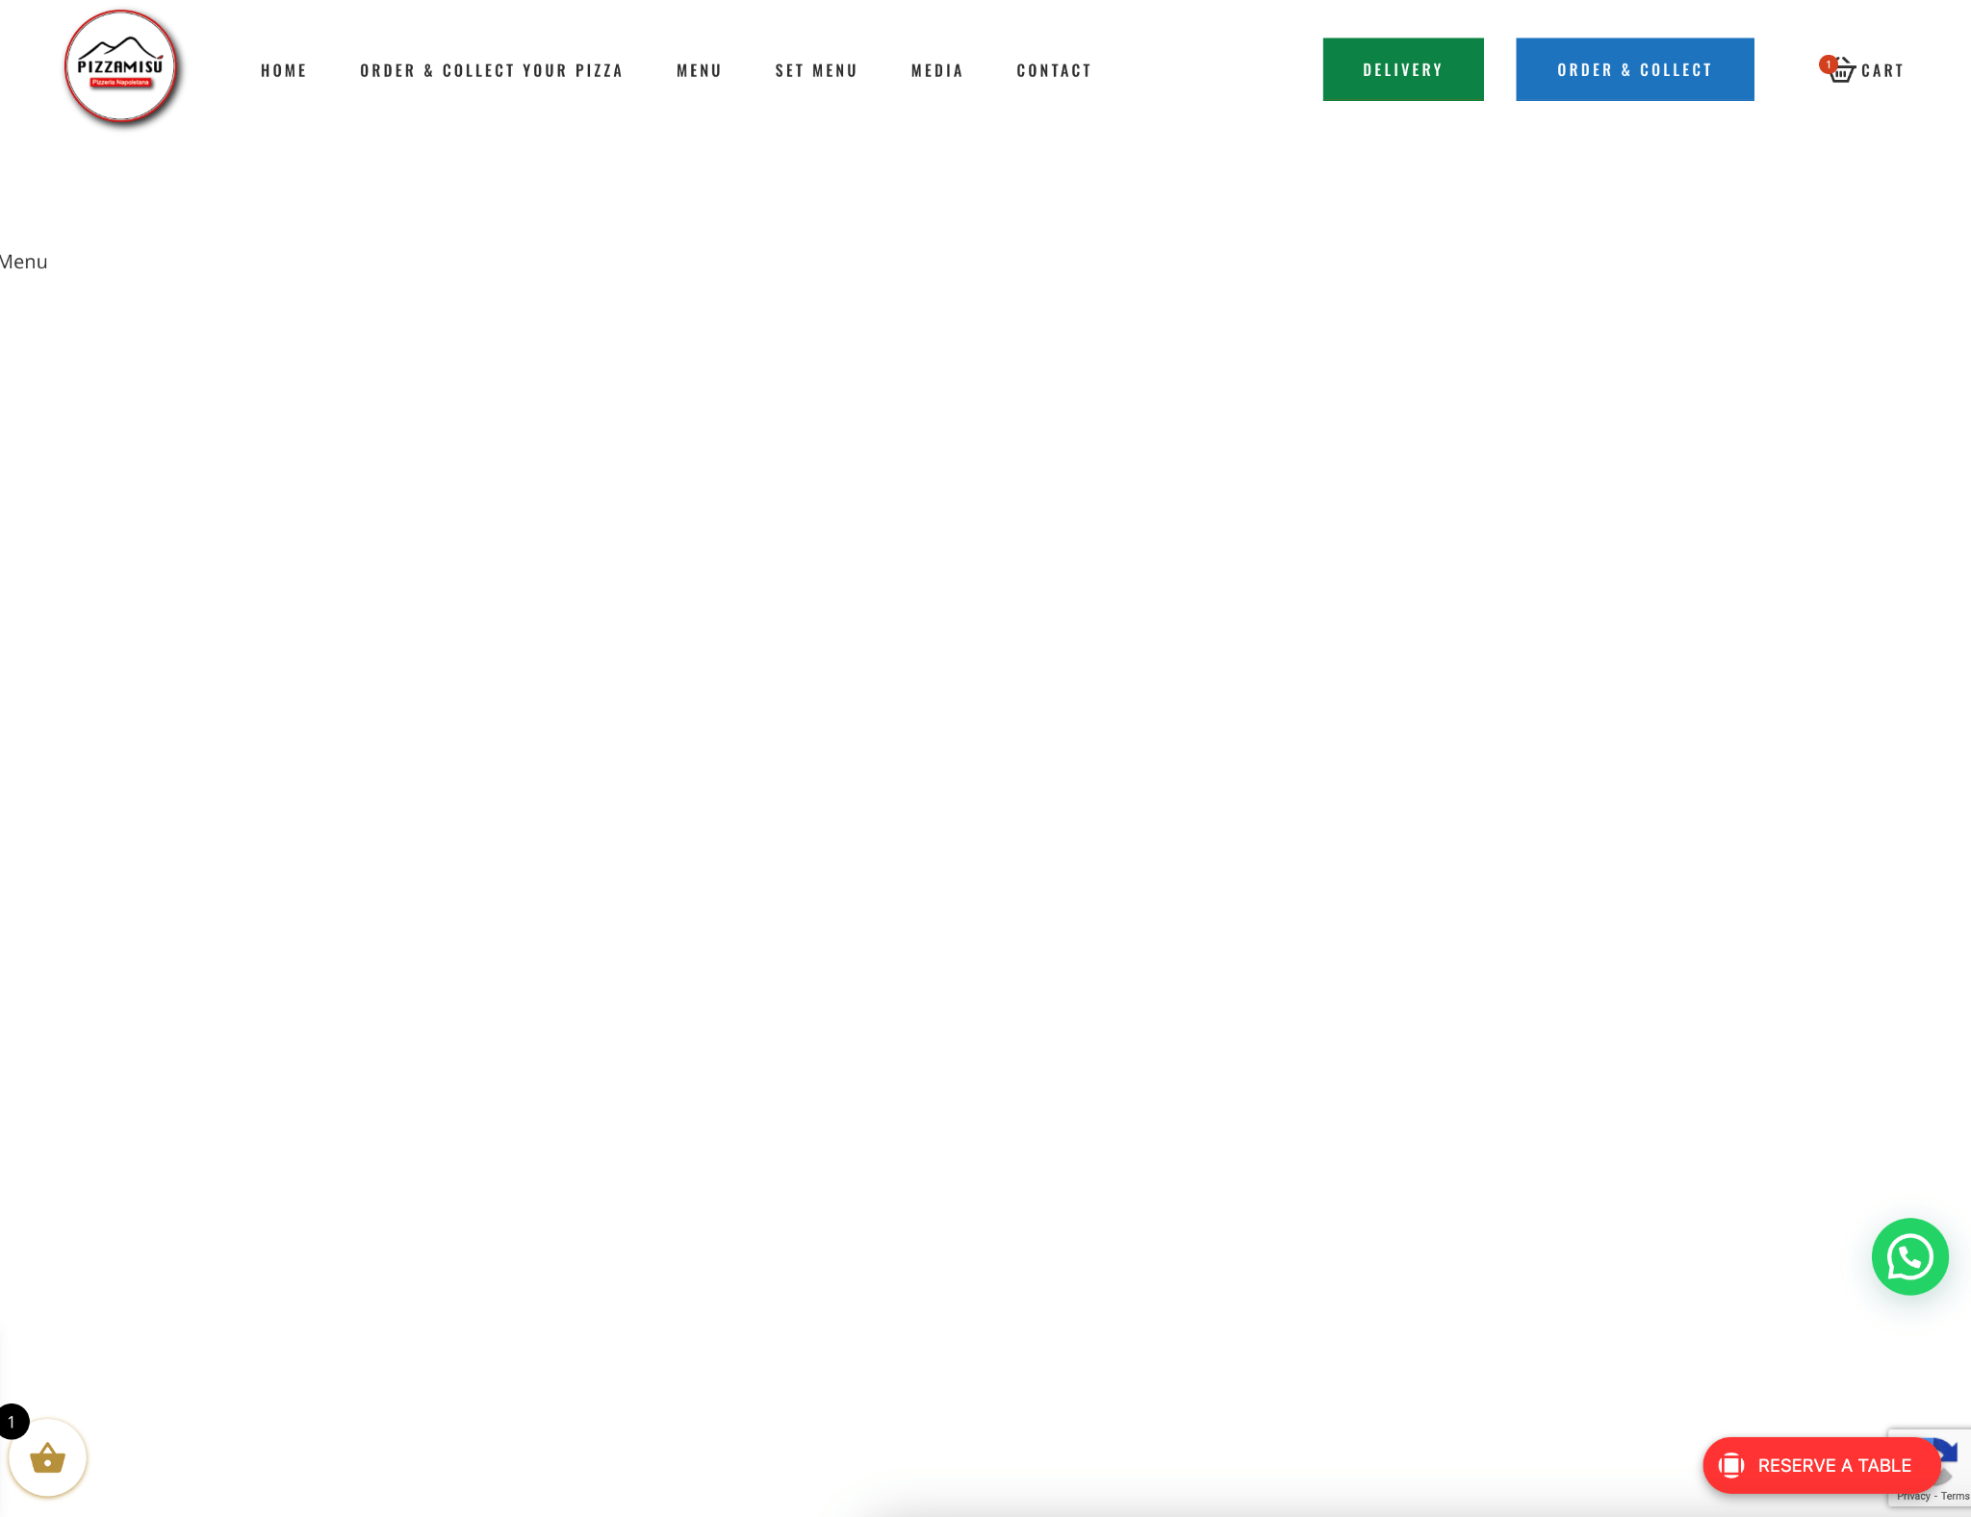Toggle the WhatsApp chat widget
1971x1517 pixels.
pyautogui.click(x=1910, y=1255)
